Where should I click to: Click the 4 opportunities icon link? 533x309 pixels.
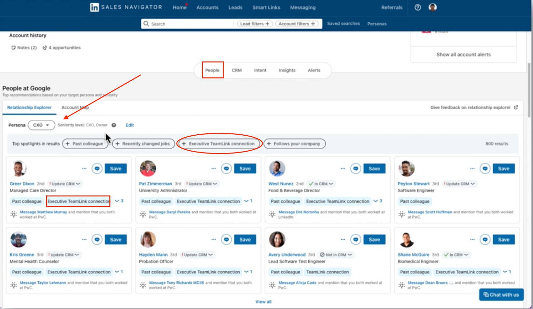pos(62,47)
